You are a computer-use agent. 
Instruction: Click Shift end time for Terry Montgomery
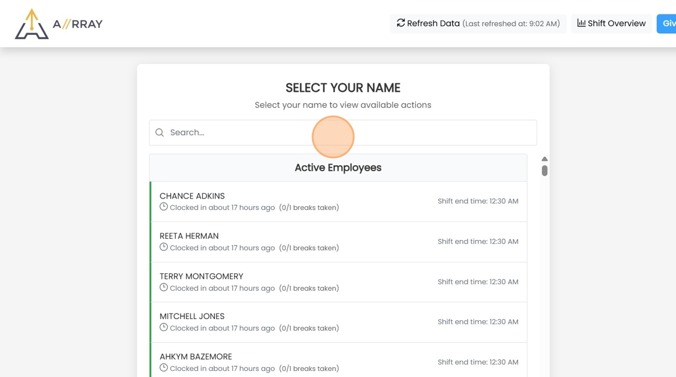click(x=477, y=282)
